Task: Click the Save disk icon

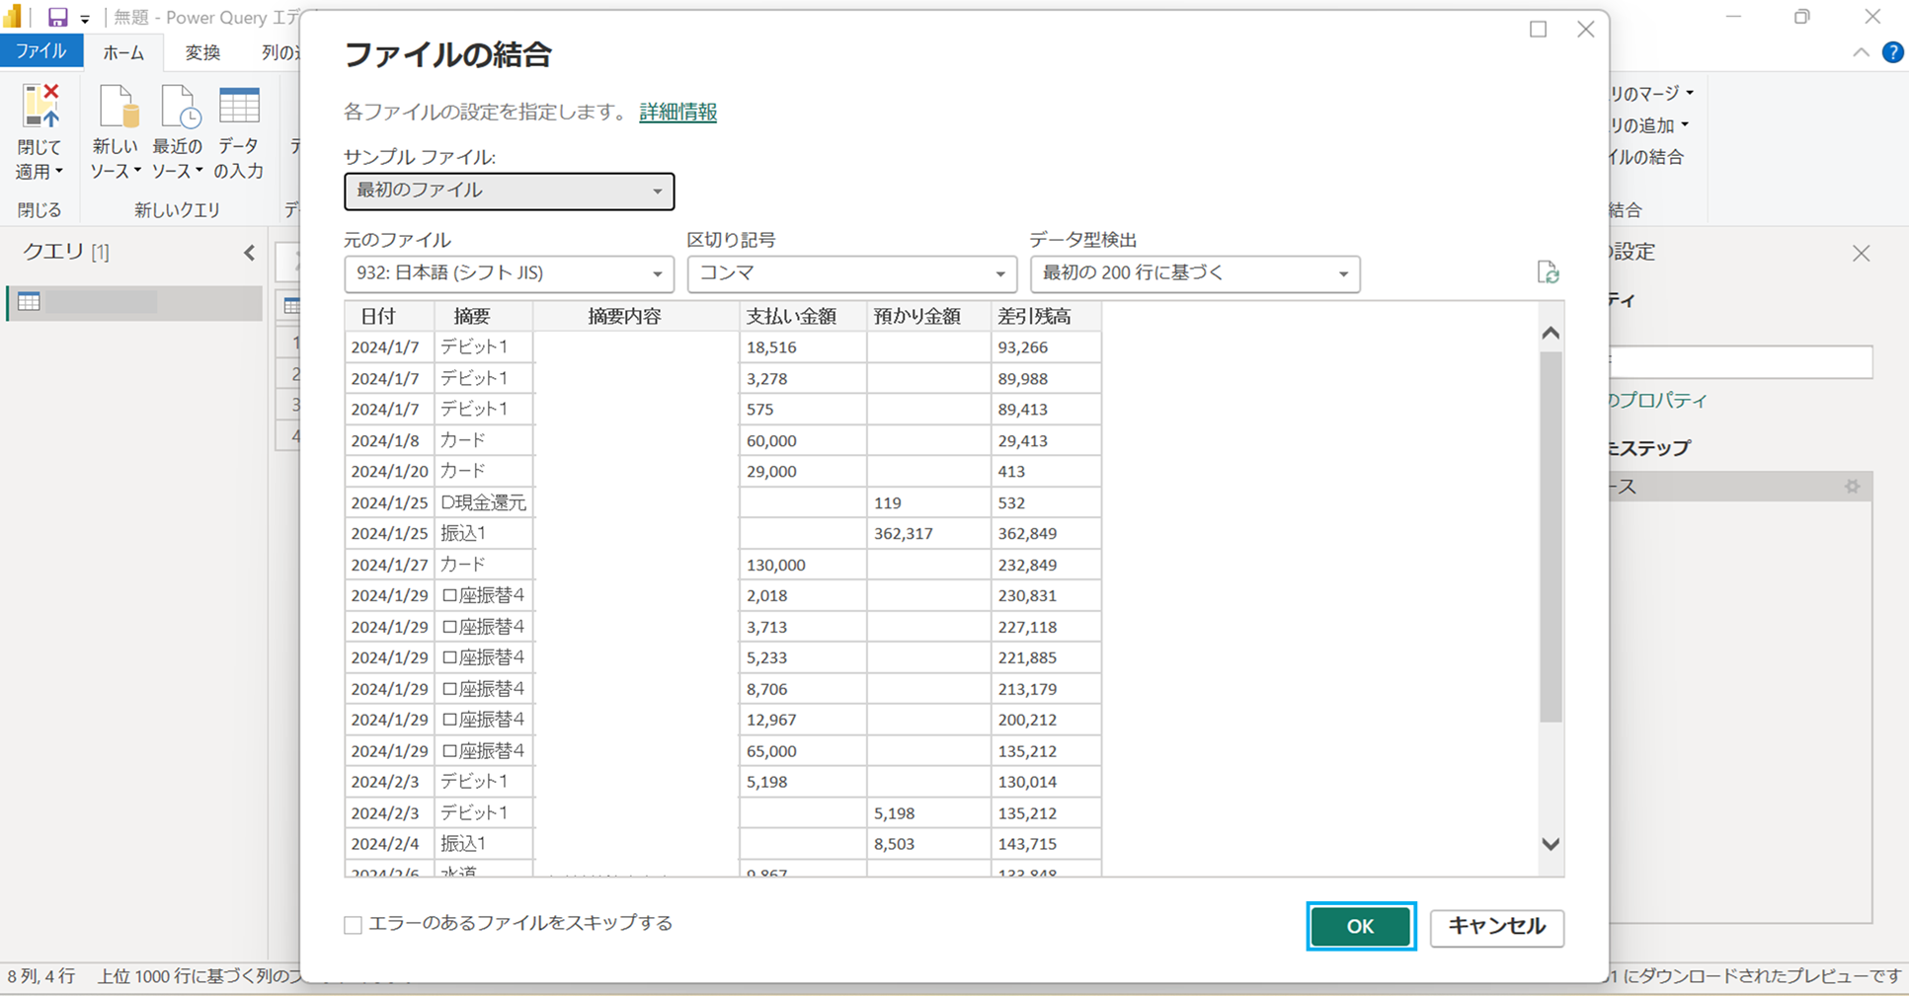Action: [56, 17]
